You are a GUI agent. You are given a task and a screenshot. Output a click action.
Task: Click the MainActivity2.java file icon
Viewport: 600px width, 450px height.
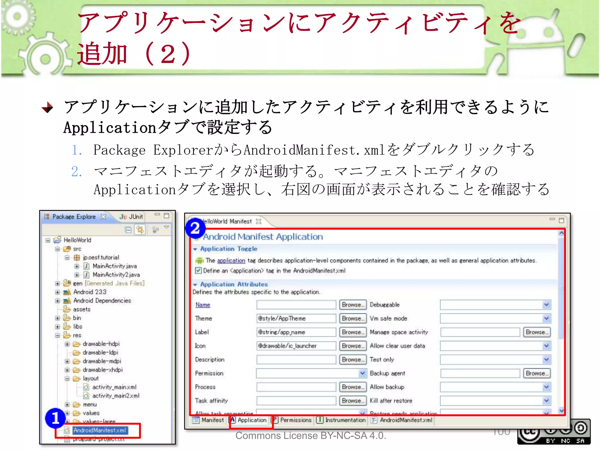click(x=86, y=275)
